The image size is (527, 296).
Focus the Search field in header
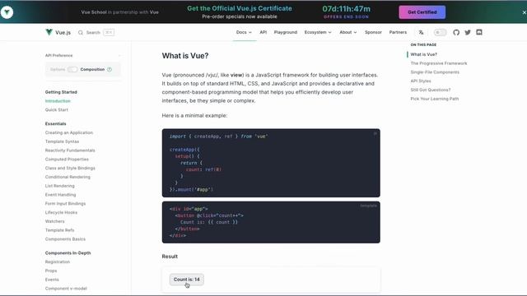96,33
